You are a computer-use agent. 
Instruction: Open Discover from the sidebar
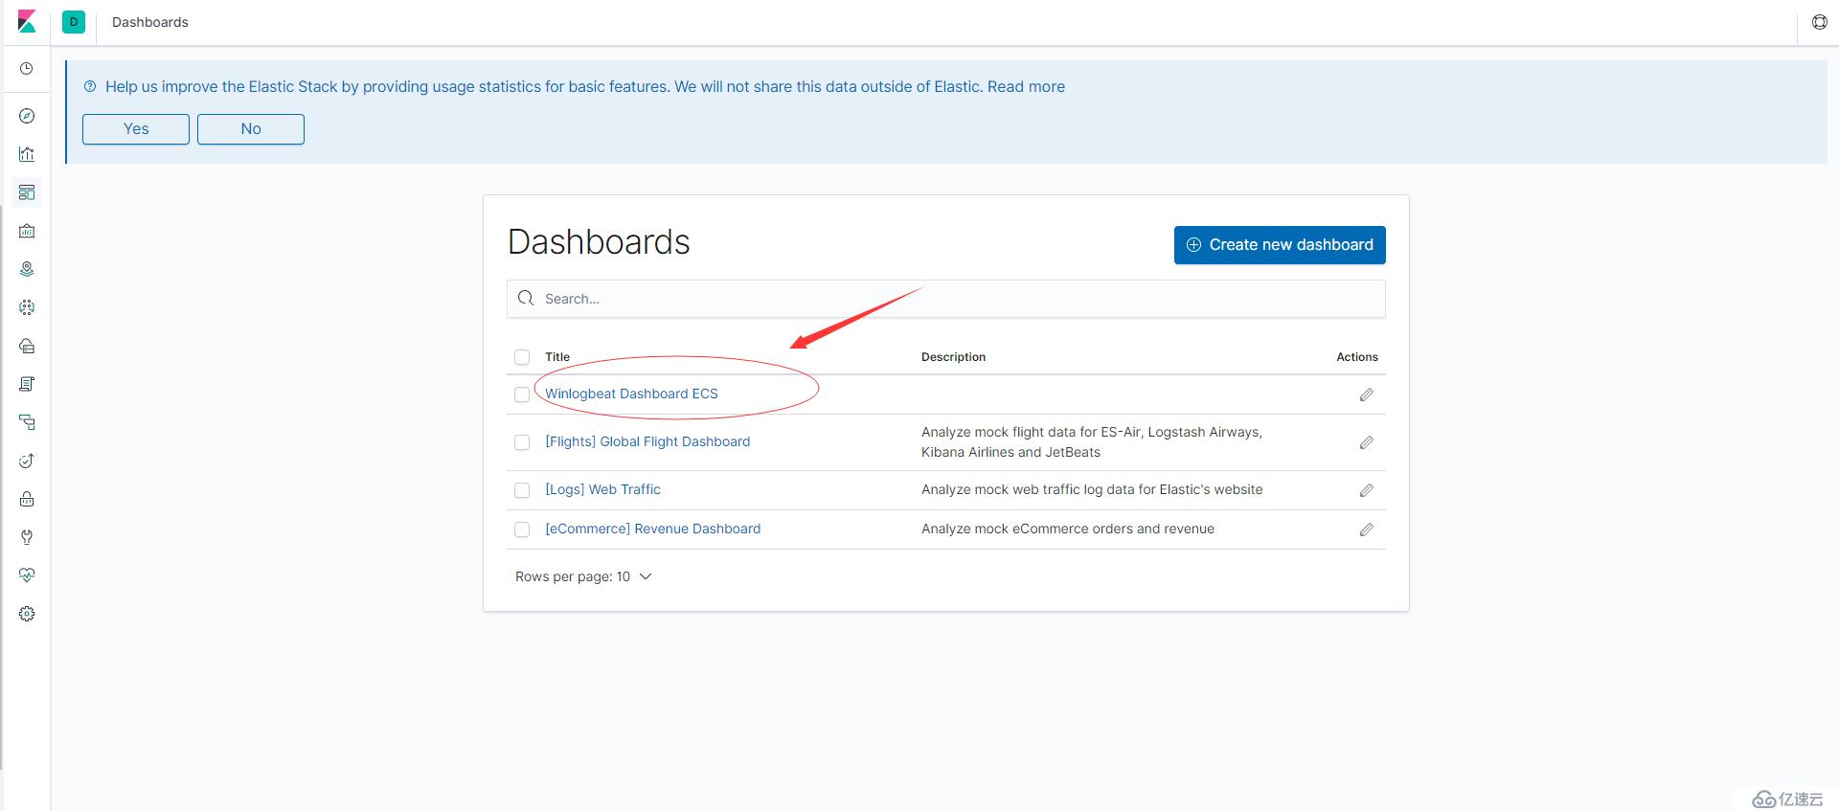[27, 116]
